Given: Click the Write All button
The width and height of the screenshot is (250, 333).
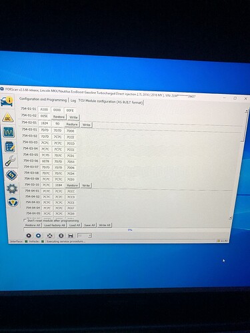Looking at the screenshot, I should point(105,225).
